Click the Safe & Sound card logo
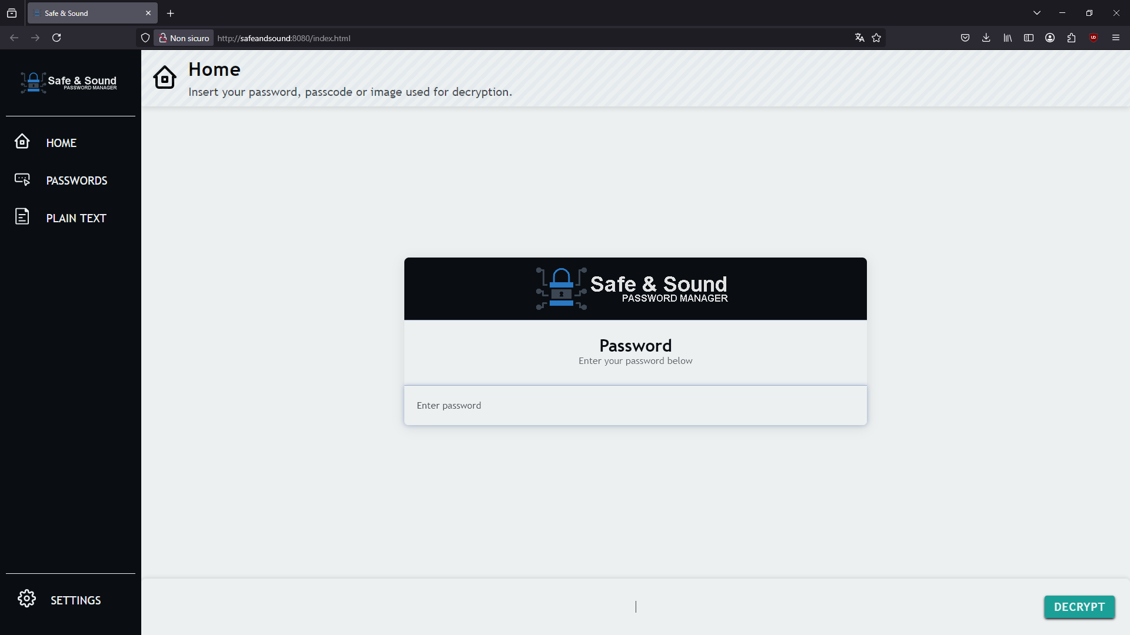 pyautogui.click(x=632, y=289)
